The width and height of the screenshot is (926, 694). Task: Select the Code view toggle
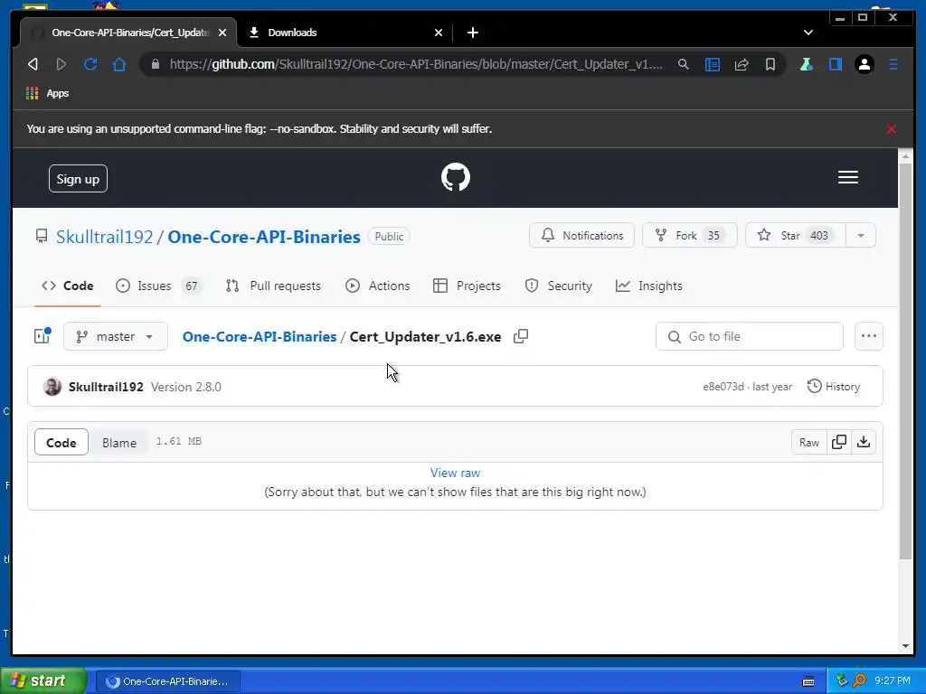[x=61, y=443]
